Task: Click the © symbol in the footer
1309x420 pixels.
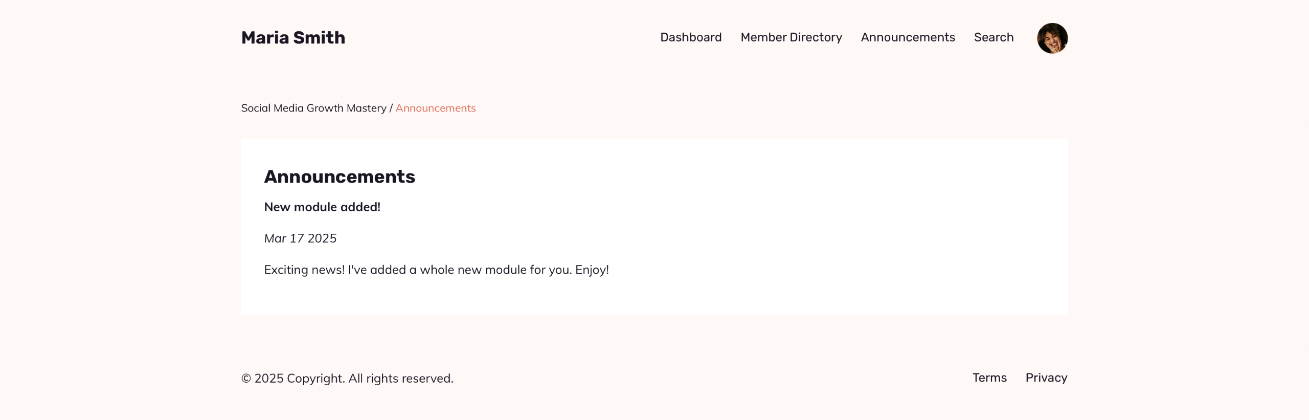Action: (246, 379)
